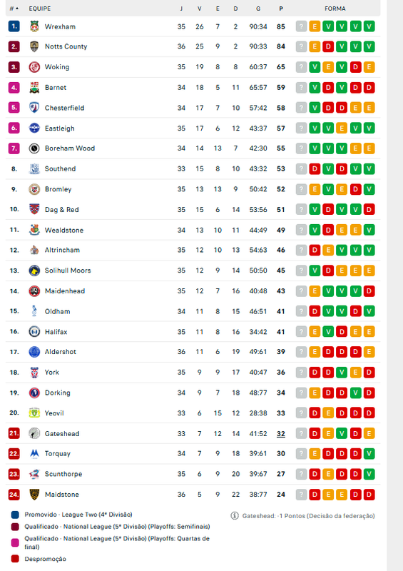Click the Maidstone club crest icon
The height and width of the screenshot is (571, 403).
tap(34, 494)
